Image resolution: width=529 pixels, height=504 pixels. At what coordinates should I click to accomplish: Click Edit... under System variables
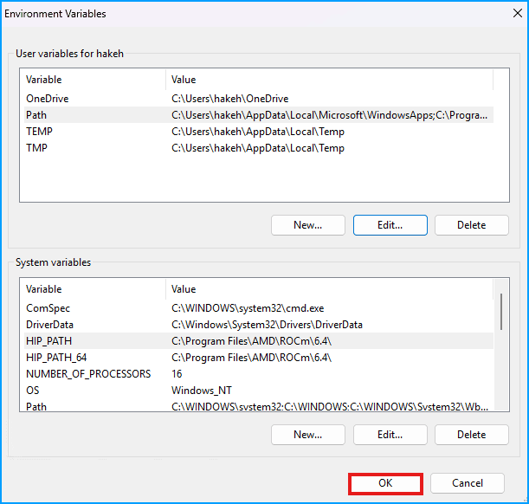[390, 435]
